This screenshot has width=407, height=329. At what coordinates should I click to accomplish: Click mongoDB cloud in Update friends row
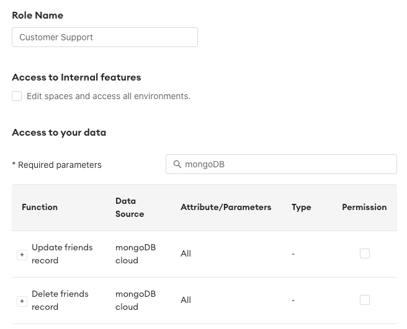tap(135, 254)
